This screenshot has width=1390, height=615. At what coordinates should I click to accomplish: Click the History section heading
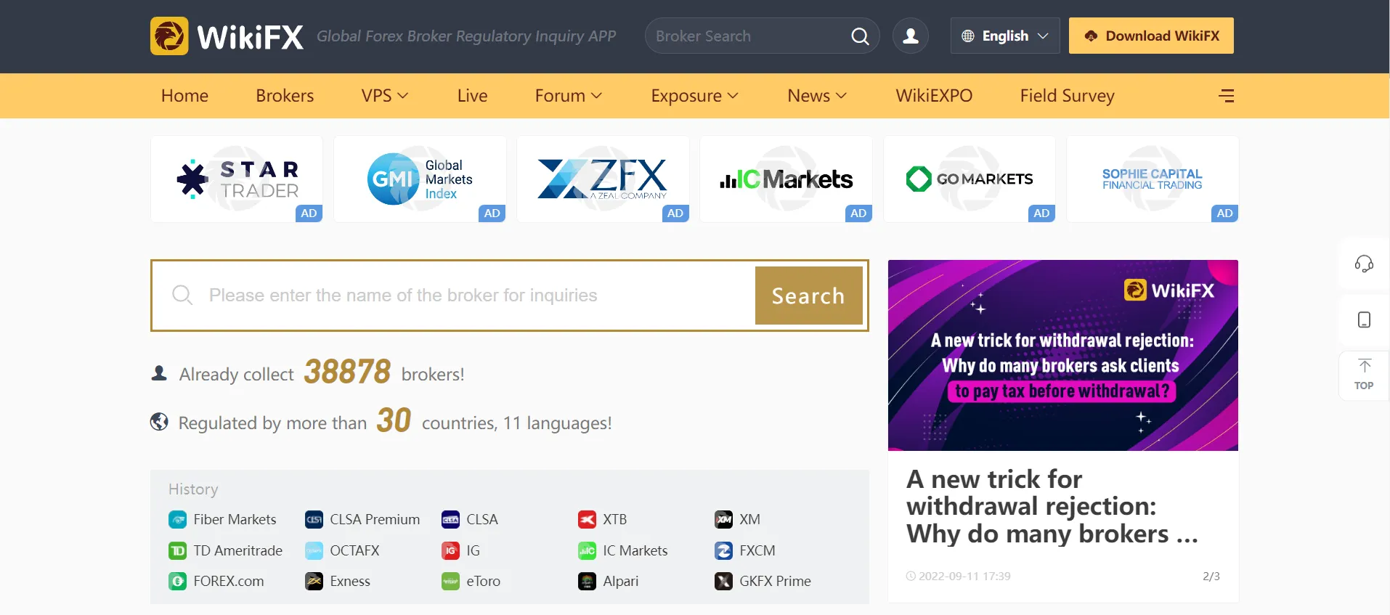click(193, 489)
